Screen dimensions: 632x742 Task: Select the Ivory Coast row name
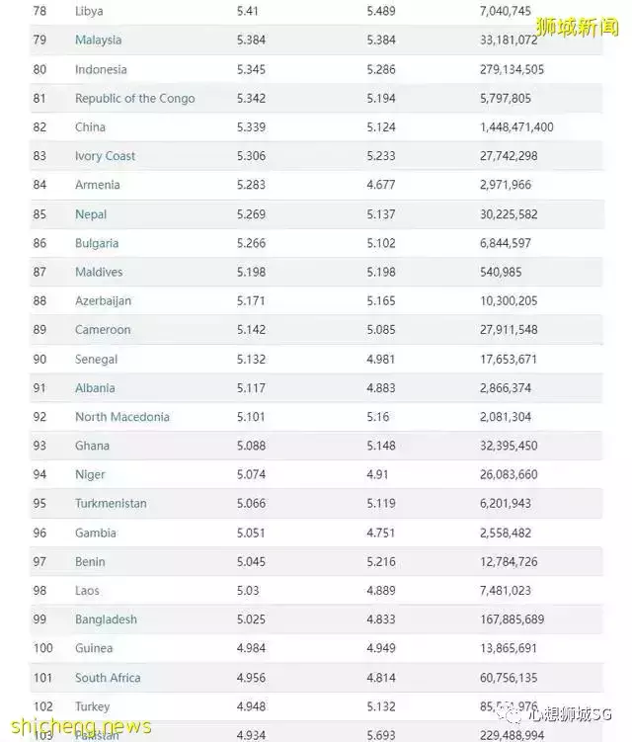coord(105,156)
